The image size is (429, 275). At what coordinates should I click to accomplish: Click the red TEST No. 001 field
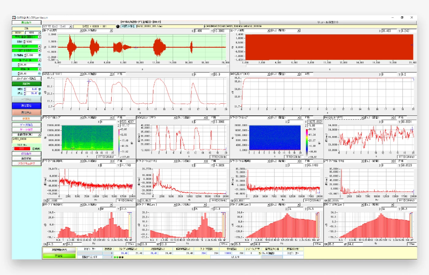click(x=22, y=149)
